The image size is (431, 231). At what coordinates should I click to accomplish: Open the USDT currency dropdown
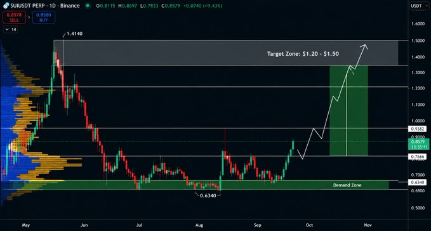[419, 6]
